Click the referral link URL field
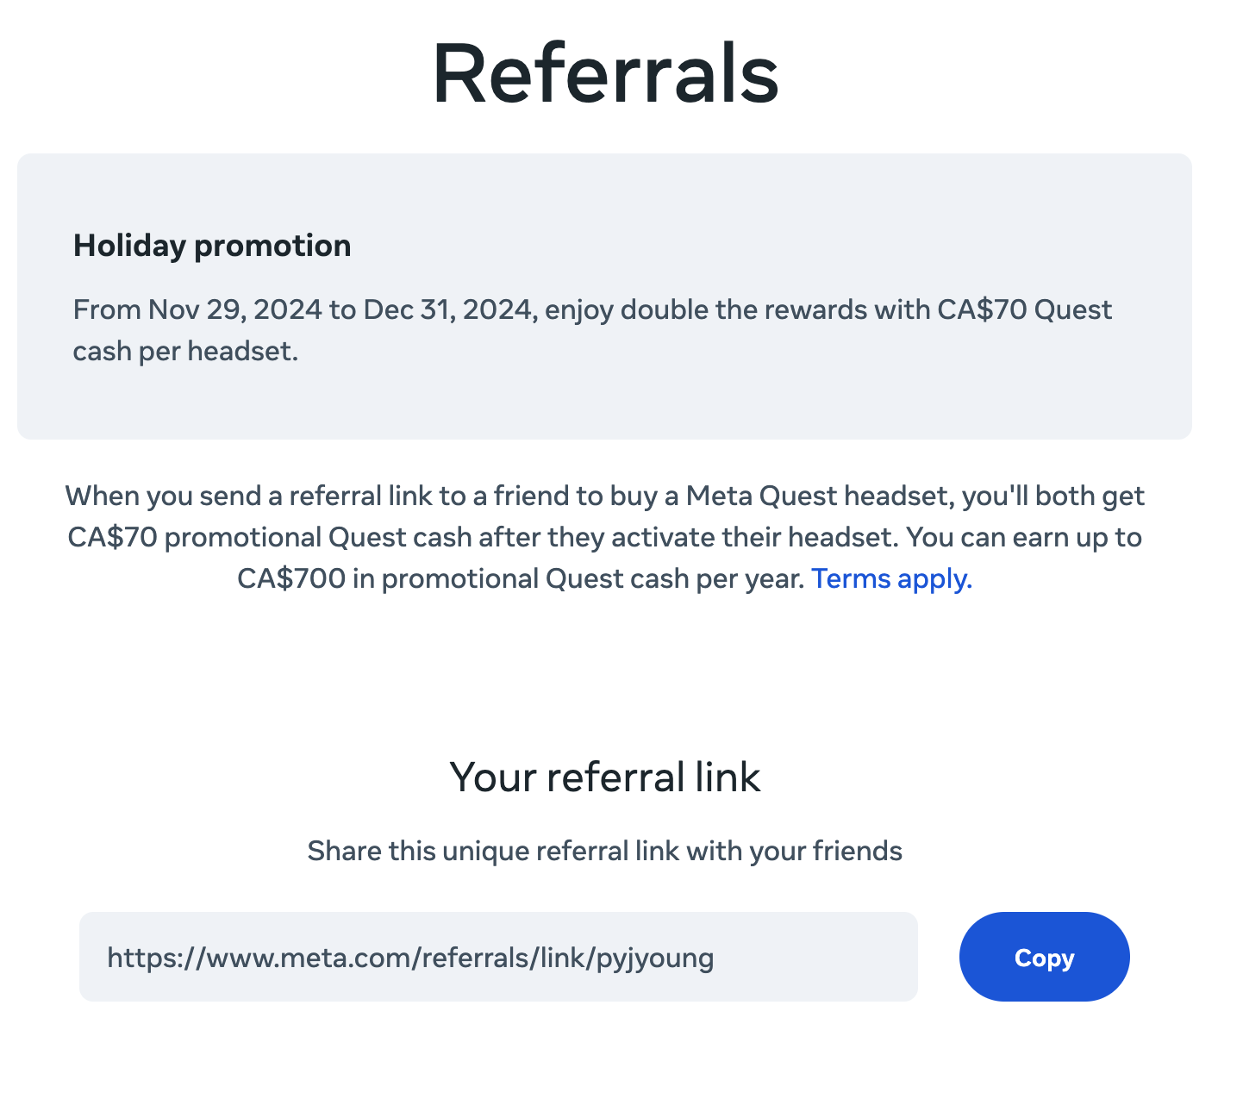 [x=497, y=957]
